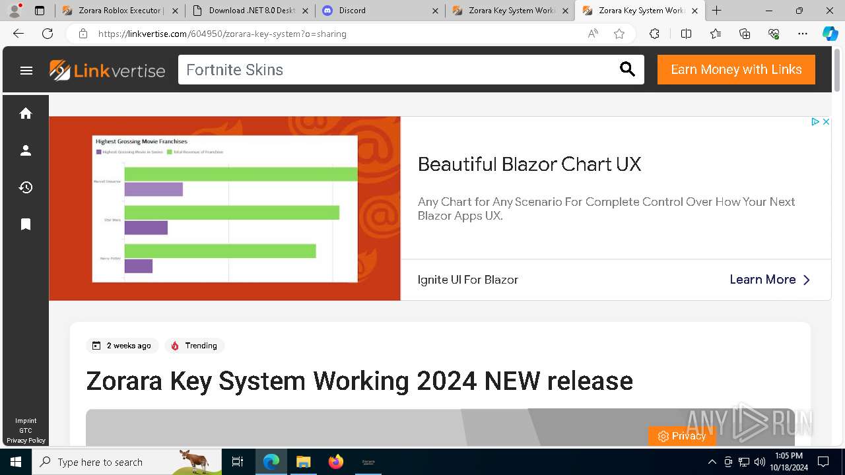Click the search magnifier icon

point(627,69)
